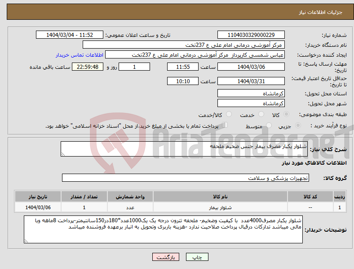The image size is (354, 269).
Task: Click the شرح کلی نیاز text area
Action: [184, 149]
